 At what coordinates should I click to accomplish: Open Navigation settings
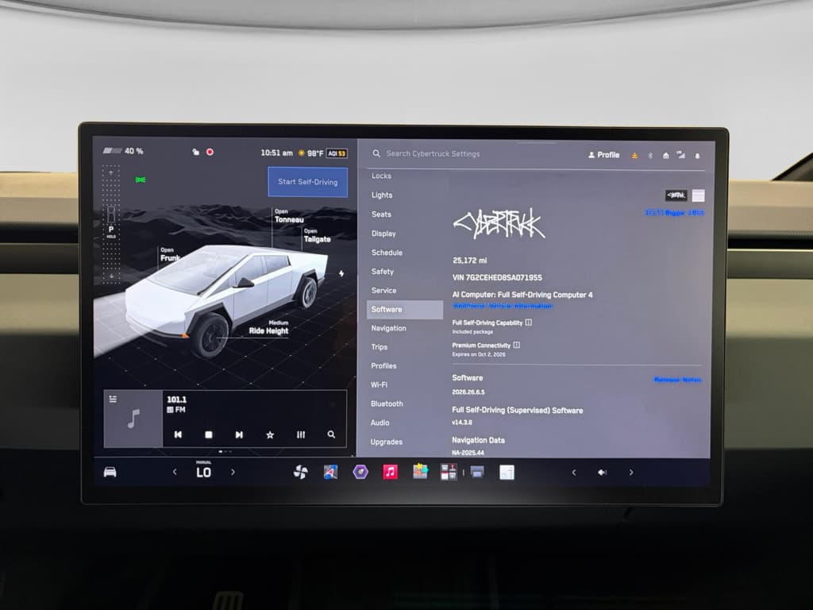pyautogui.click(x=388, y=328)
